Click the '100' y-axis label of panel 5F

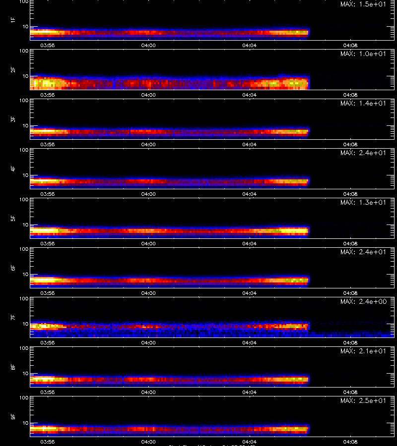[24, 200]
